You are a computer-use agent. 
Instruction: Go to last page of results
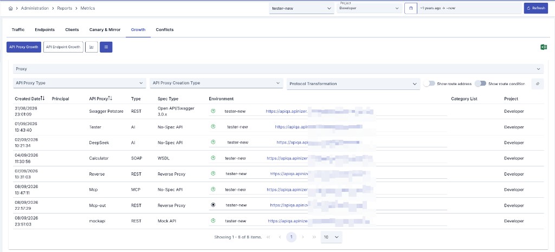coord(314,237)
